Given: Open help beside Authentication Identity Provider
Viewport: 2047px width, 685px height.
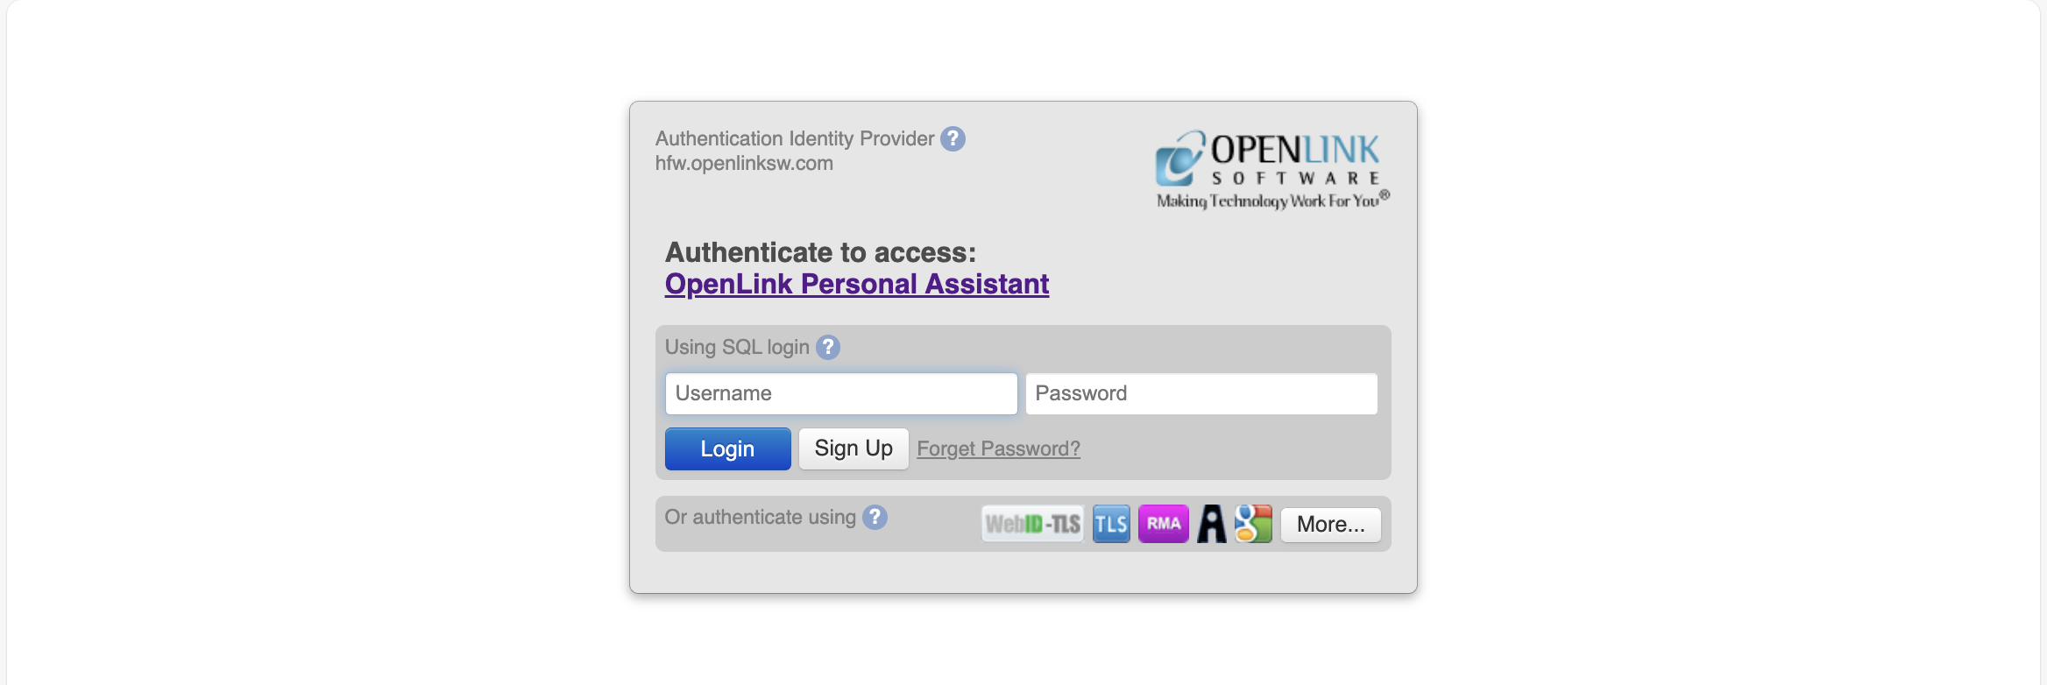Looking at the screenshot, I should [953, 138].
